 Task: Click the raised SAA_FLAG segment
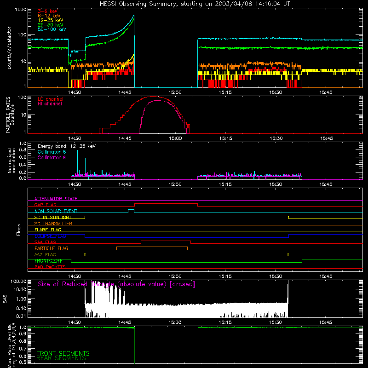coord(166,241)
